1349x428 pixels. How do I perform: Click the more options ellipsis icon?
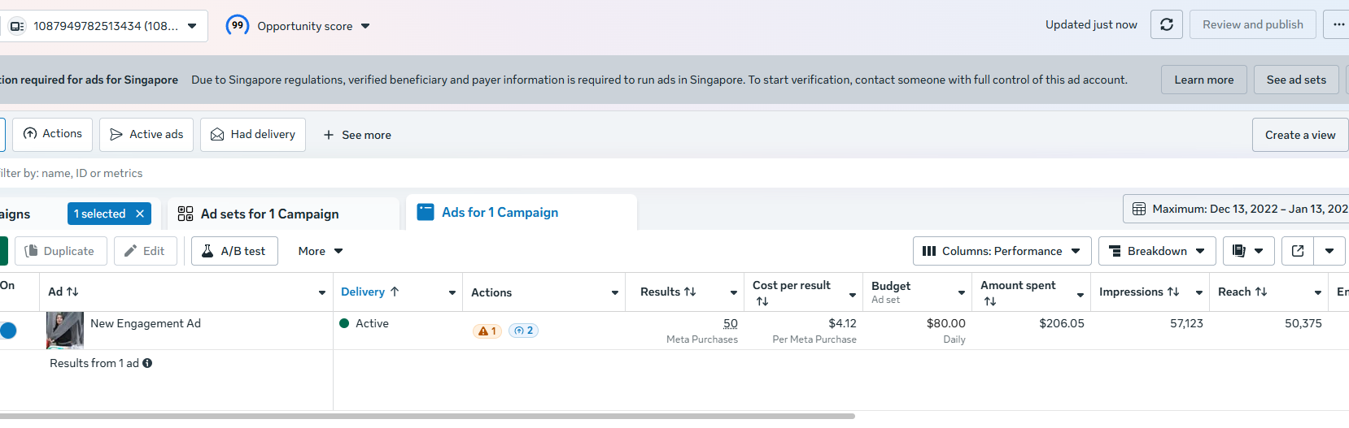(x=1338, y=24)
